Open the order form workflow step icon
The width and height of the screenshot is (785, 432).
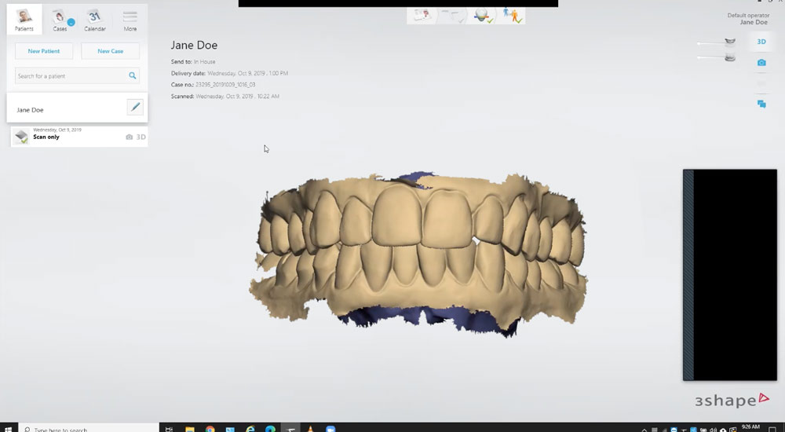click(422, 15)
